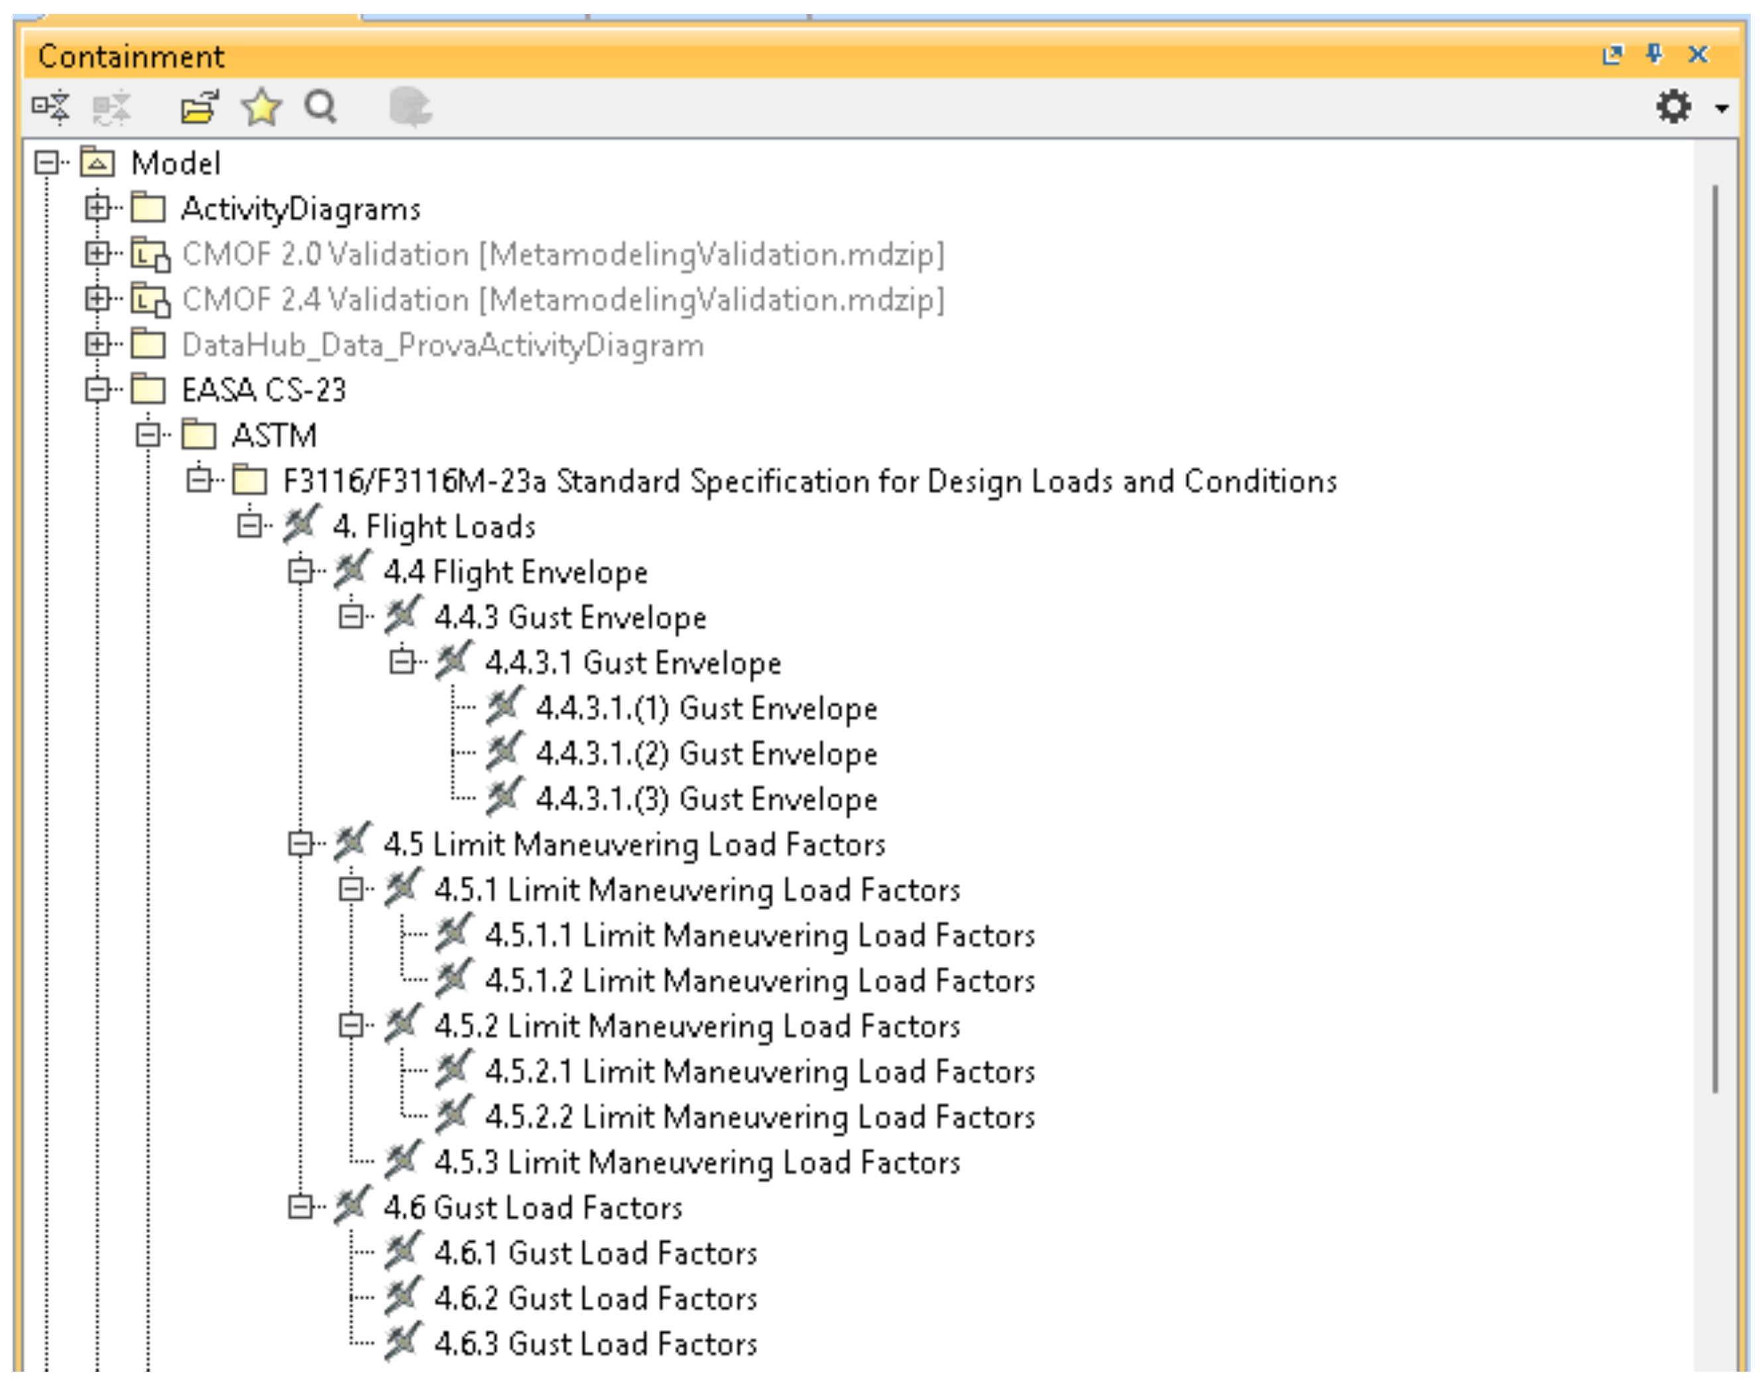Click the CMOF 2.0 Validation module icon
This screenshot has width=1760, height=1383.
click(150, 254)
